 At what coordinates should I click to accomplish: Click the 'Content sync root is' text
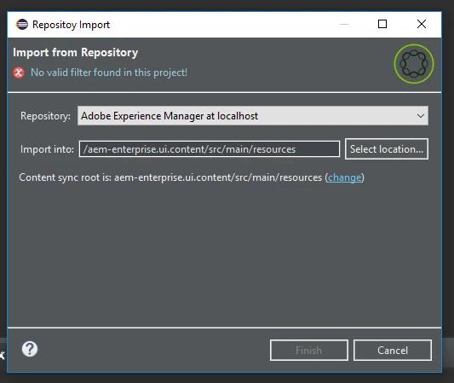click(x=65, y=177)
